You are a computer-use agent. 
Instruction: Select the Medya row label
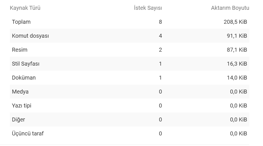coord(20,92)
